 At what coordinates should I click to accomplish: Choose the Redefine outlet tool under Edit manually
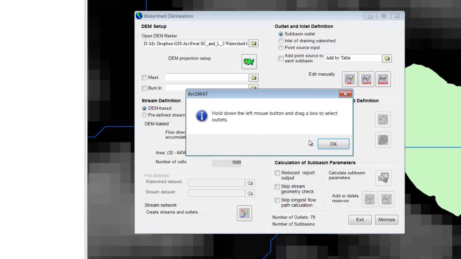coord(383,79)
